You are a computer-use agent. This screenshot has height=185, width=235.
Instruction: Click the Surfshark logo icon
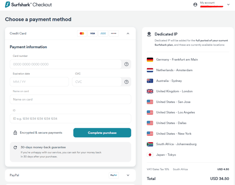coord(7,5)
